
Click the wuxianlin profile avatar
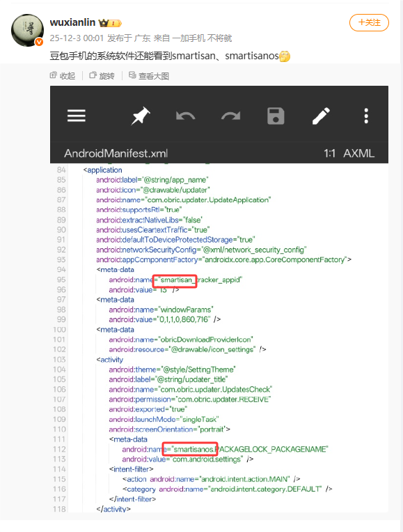pyautogui.click(x=27, y=30)
